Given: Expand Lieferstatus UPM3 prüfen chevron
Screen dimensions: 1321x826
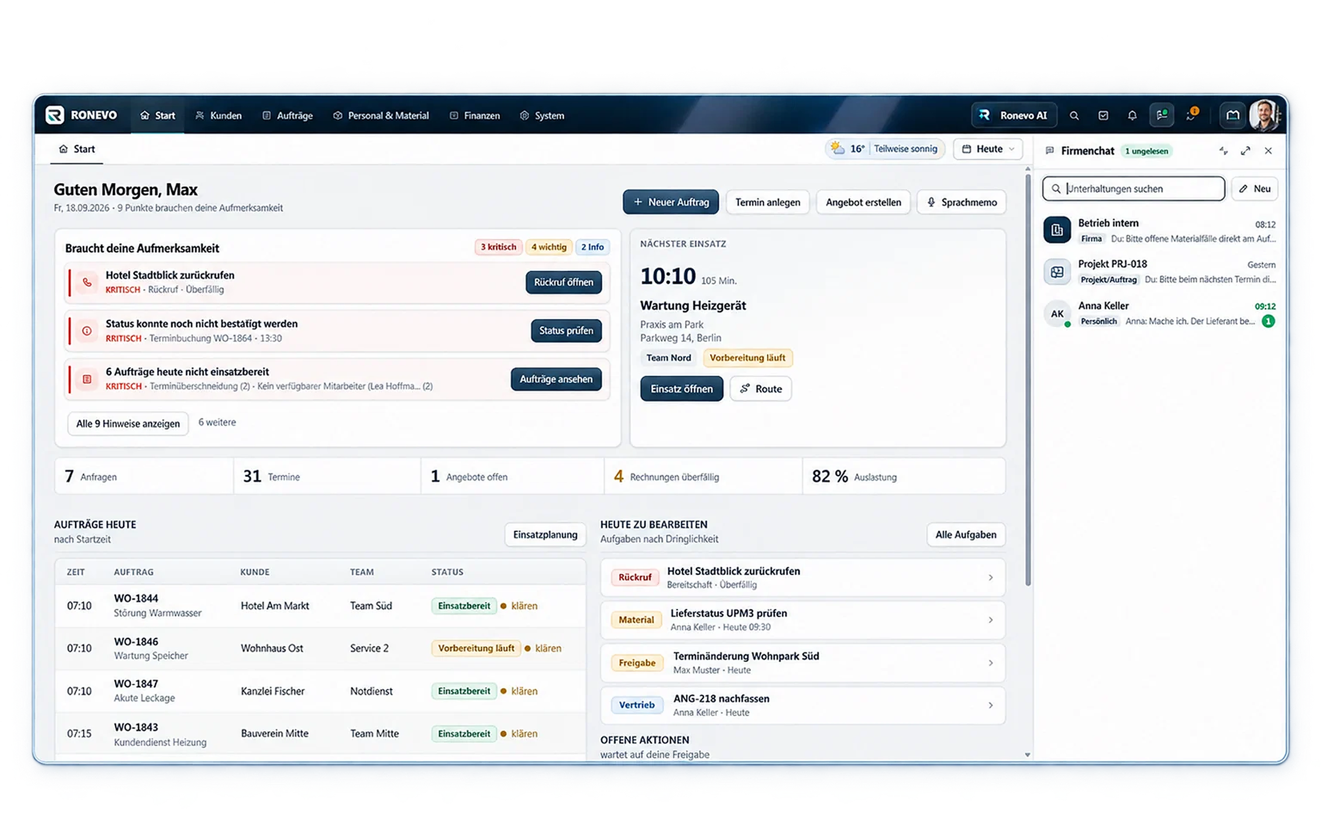Looking at the screenshot, I should (990, 620).
